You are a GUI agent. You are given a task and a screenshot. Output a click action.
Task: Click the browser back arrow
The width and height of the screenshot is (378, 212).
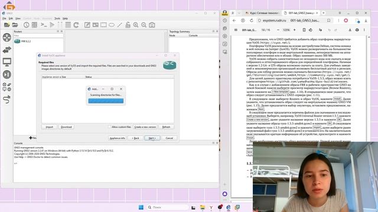(234, 21)
